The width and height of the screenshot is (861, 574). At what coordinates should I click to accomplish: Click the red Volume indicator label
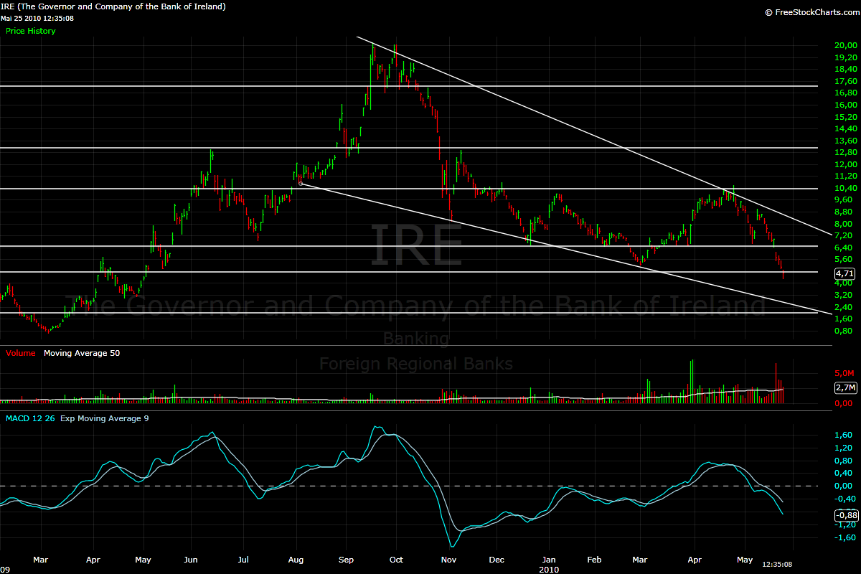coord(21,353)
